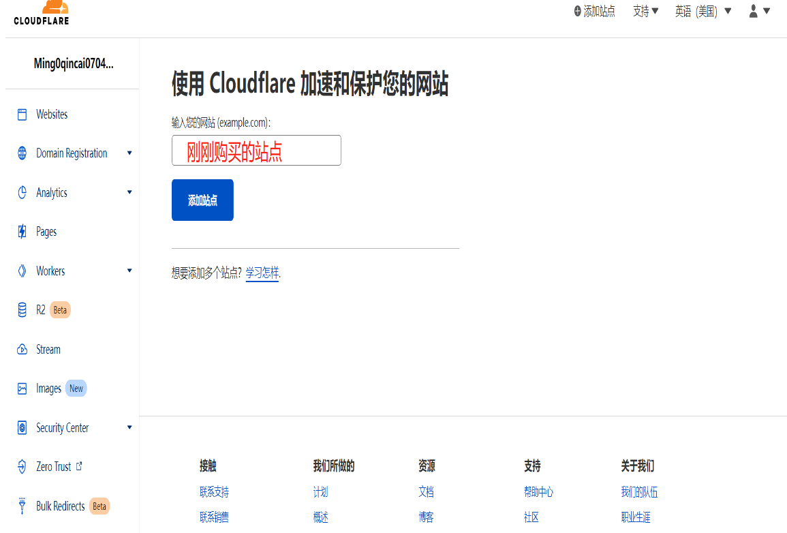Click the Pages lightning icon
The image size is (787, 533).
pyautogui.click(x=22, y=231)
